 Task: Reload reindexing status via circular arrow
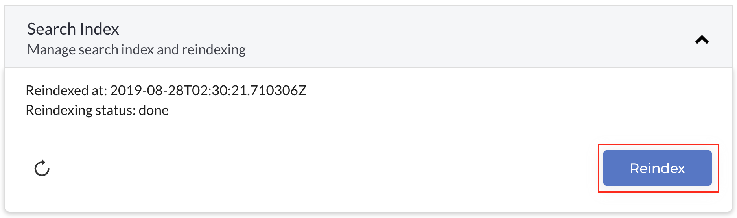(x=42, y=168)
